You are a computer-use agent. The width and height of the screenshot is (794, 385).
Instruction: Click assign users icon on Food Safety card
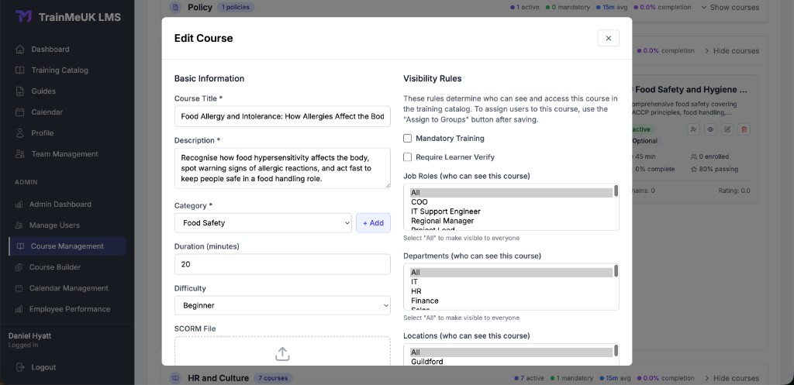pos(694,129)
